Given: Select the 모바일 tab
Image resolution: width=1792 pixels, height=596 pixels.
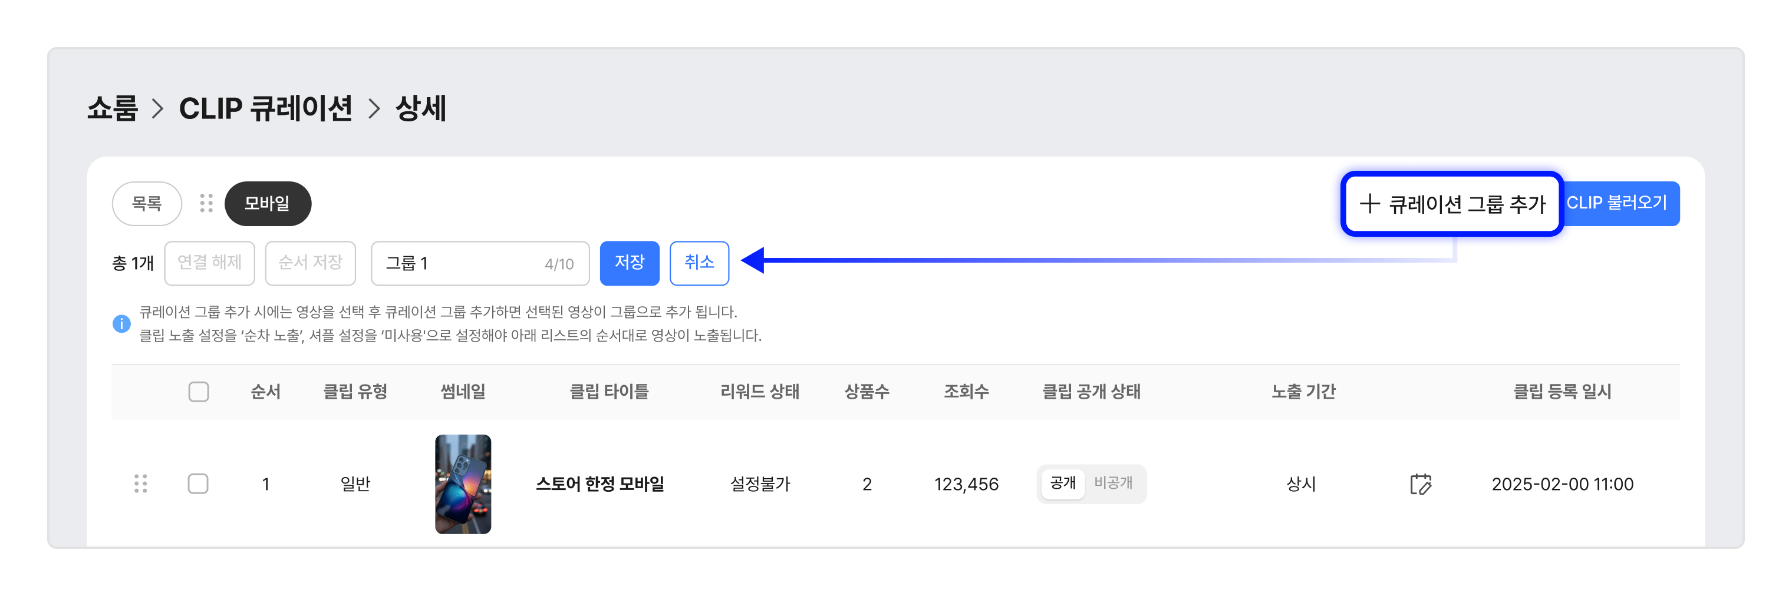Looking at the screenshot, I should tap(267, 204).
